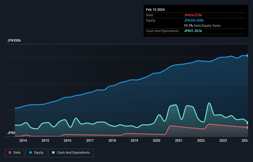Click the 2019 x-axis label
This screenshot has height=162, width=253.
134,140
